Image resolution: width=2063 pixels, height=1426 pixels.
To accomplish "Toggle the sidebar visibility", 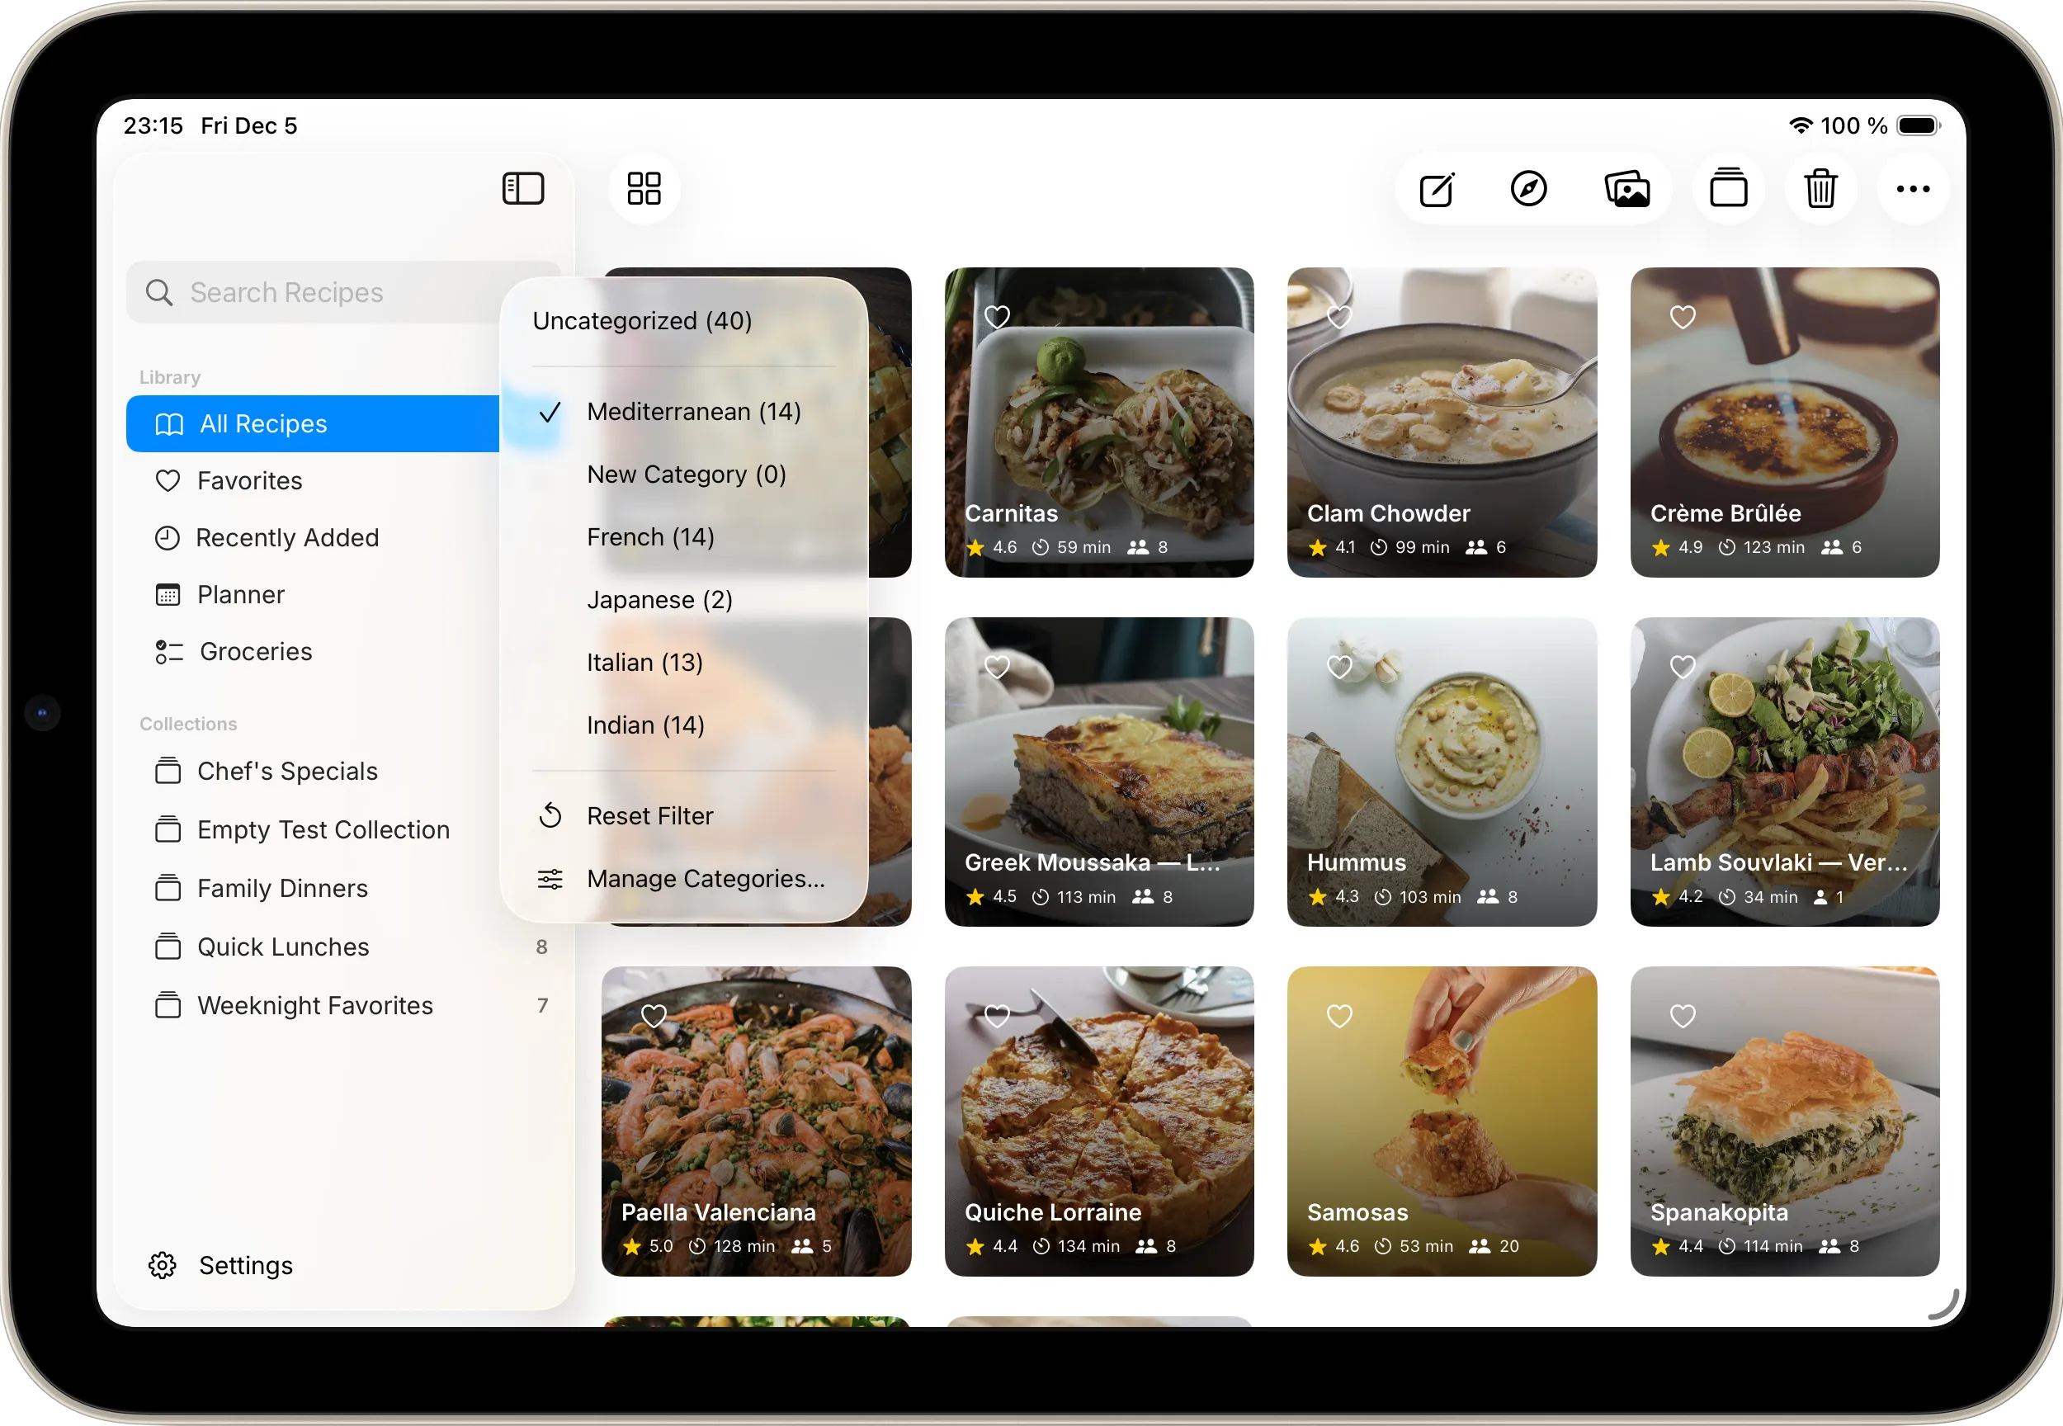I will point(523,188).
